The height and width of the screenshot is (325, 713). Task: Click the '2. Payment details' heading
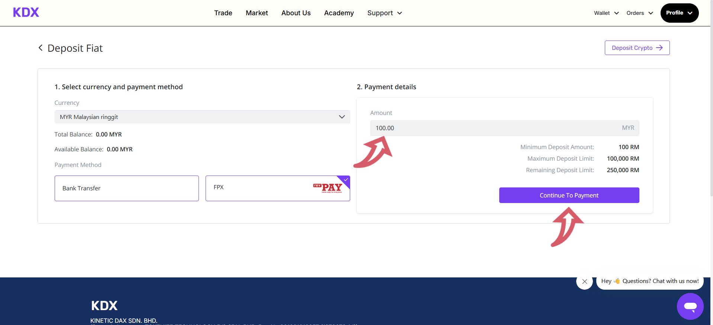pos(387,87)
